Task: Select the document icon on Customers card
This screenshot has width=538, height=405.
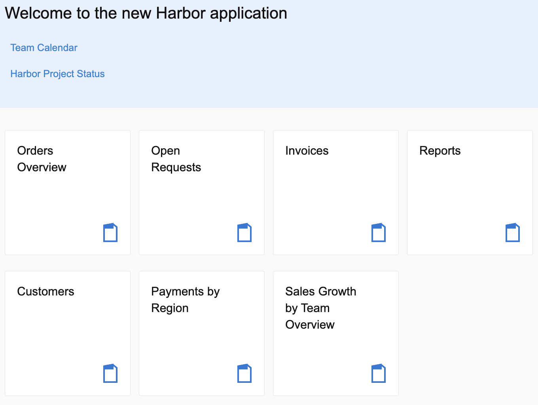Action: pos(110,373)
